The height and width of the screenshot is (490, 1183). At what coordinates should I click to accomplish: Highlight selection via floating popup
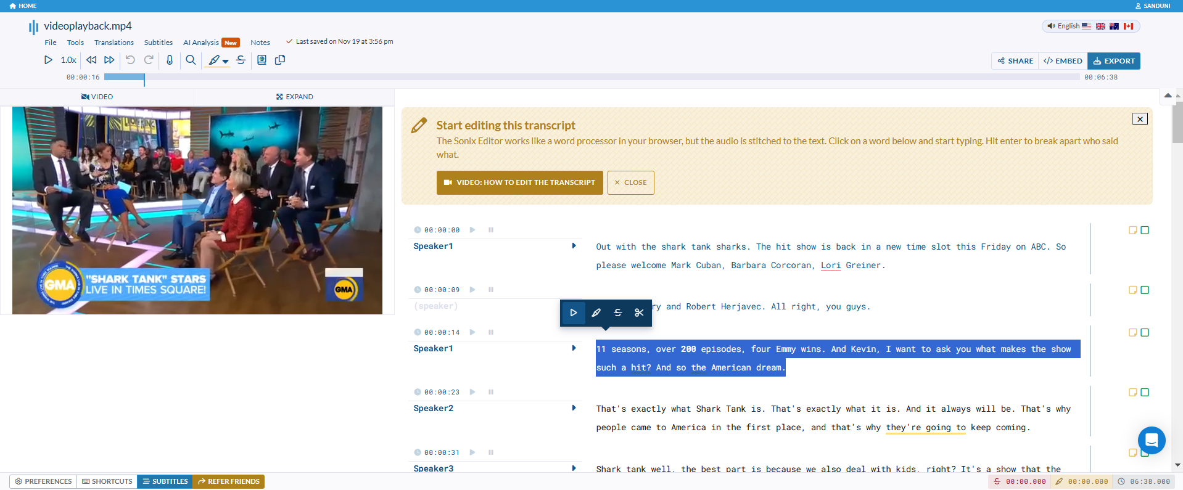pyautogui.click(x=596, y=312)
